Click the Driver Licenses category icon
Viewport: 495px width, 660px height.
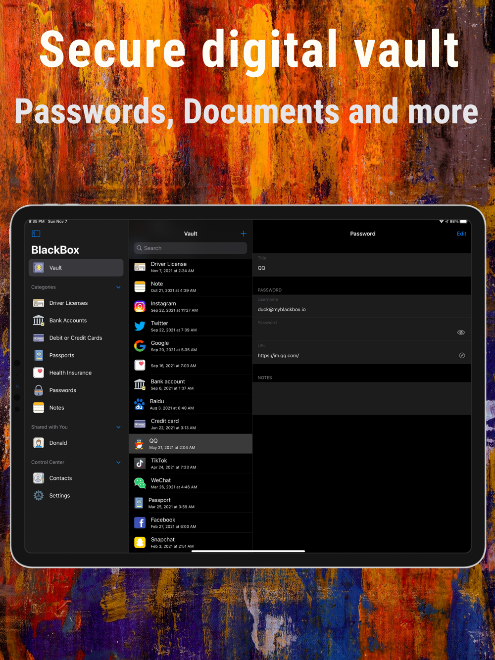tap(39, 303)
